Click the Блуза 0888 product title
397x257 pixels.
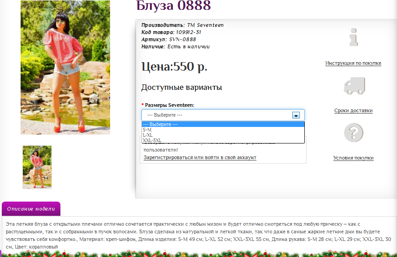tap(173, 5)
